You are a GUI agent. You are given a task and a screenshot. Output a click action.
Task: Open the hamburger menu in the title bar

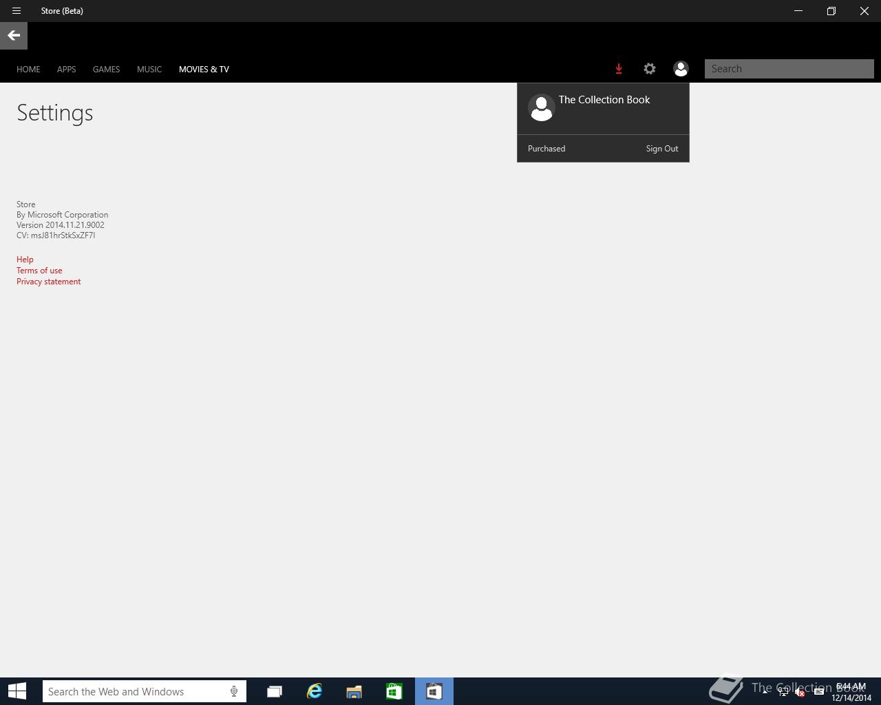(x=17, y=11)
